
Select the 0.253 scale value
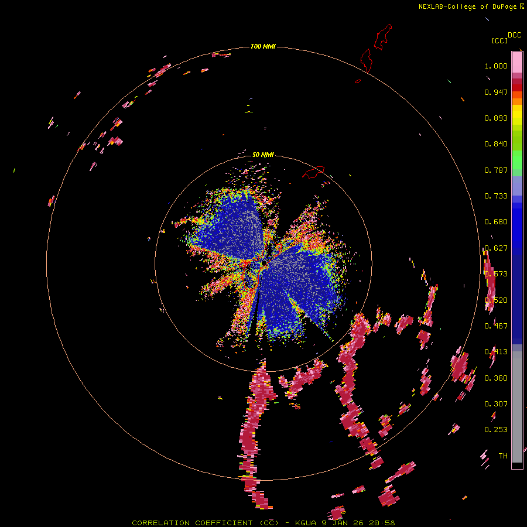(496, 430)
